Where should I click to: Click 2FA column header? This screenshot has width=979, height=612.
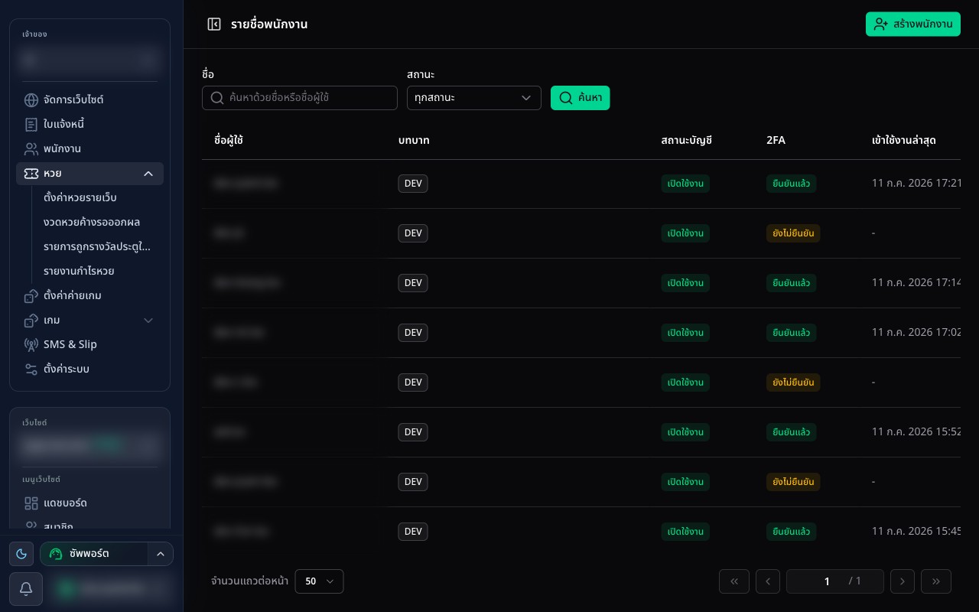pyautogui.click(x=776, y=141)
